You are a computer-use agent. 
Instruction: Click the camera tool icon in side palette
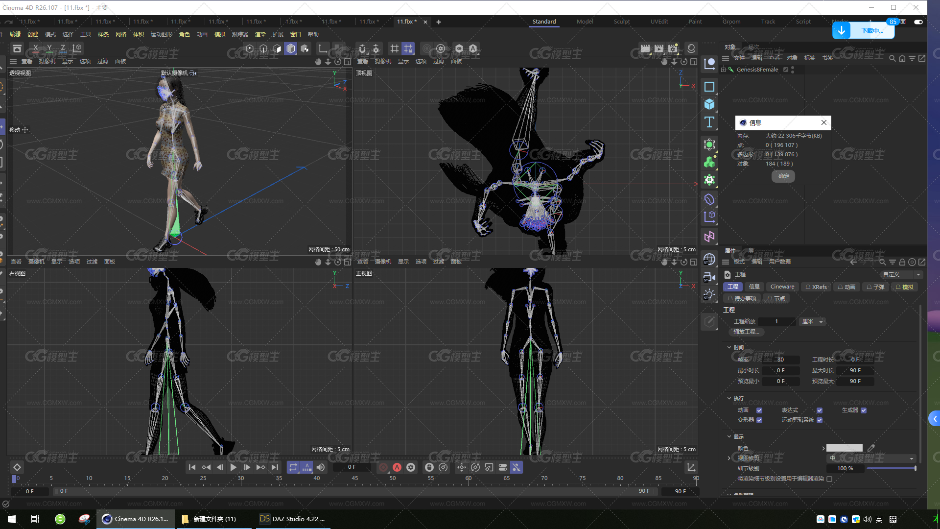[709, 277]
